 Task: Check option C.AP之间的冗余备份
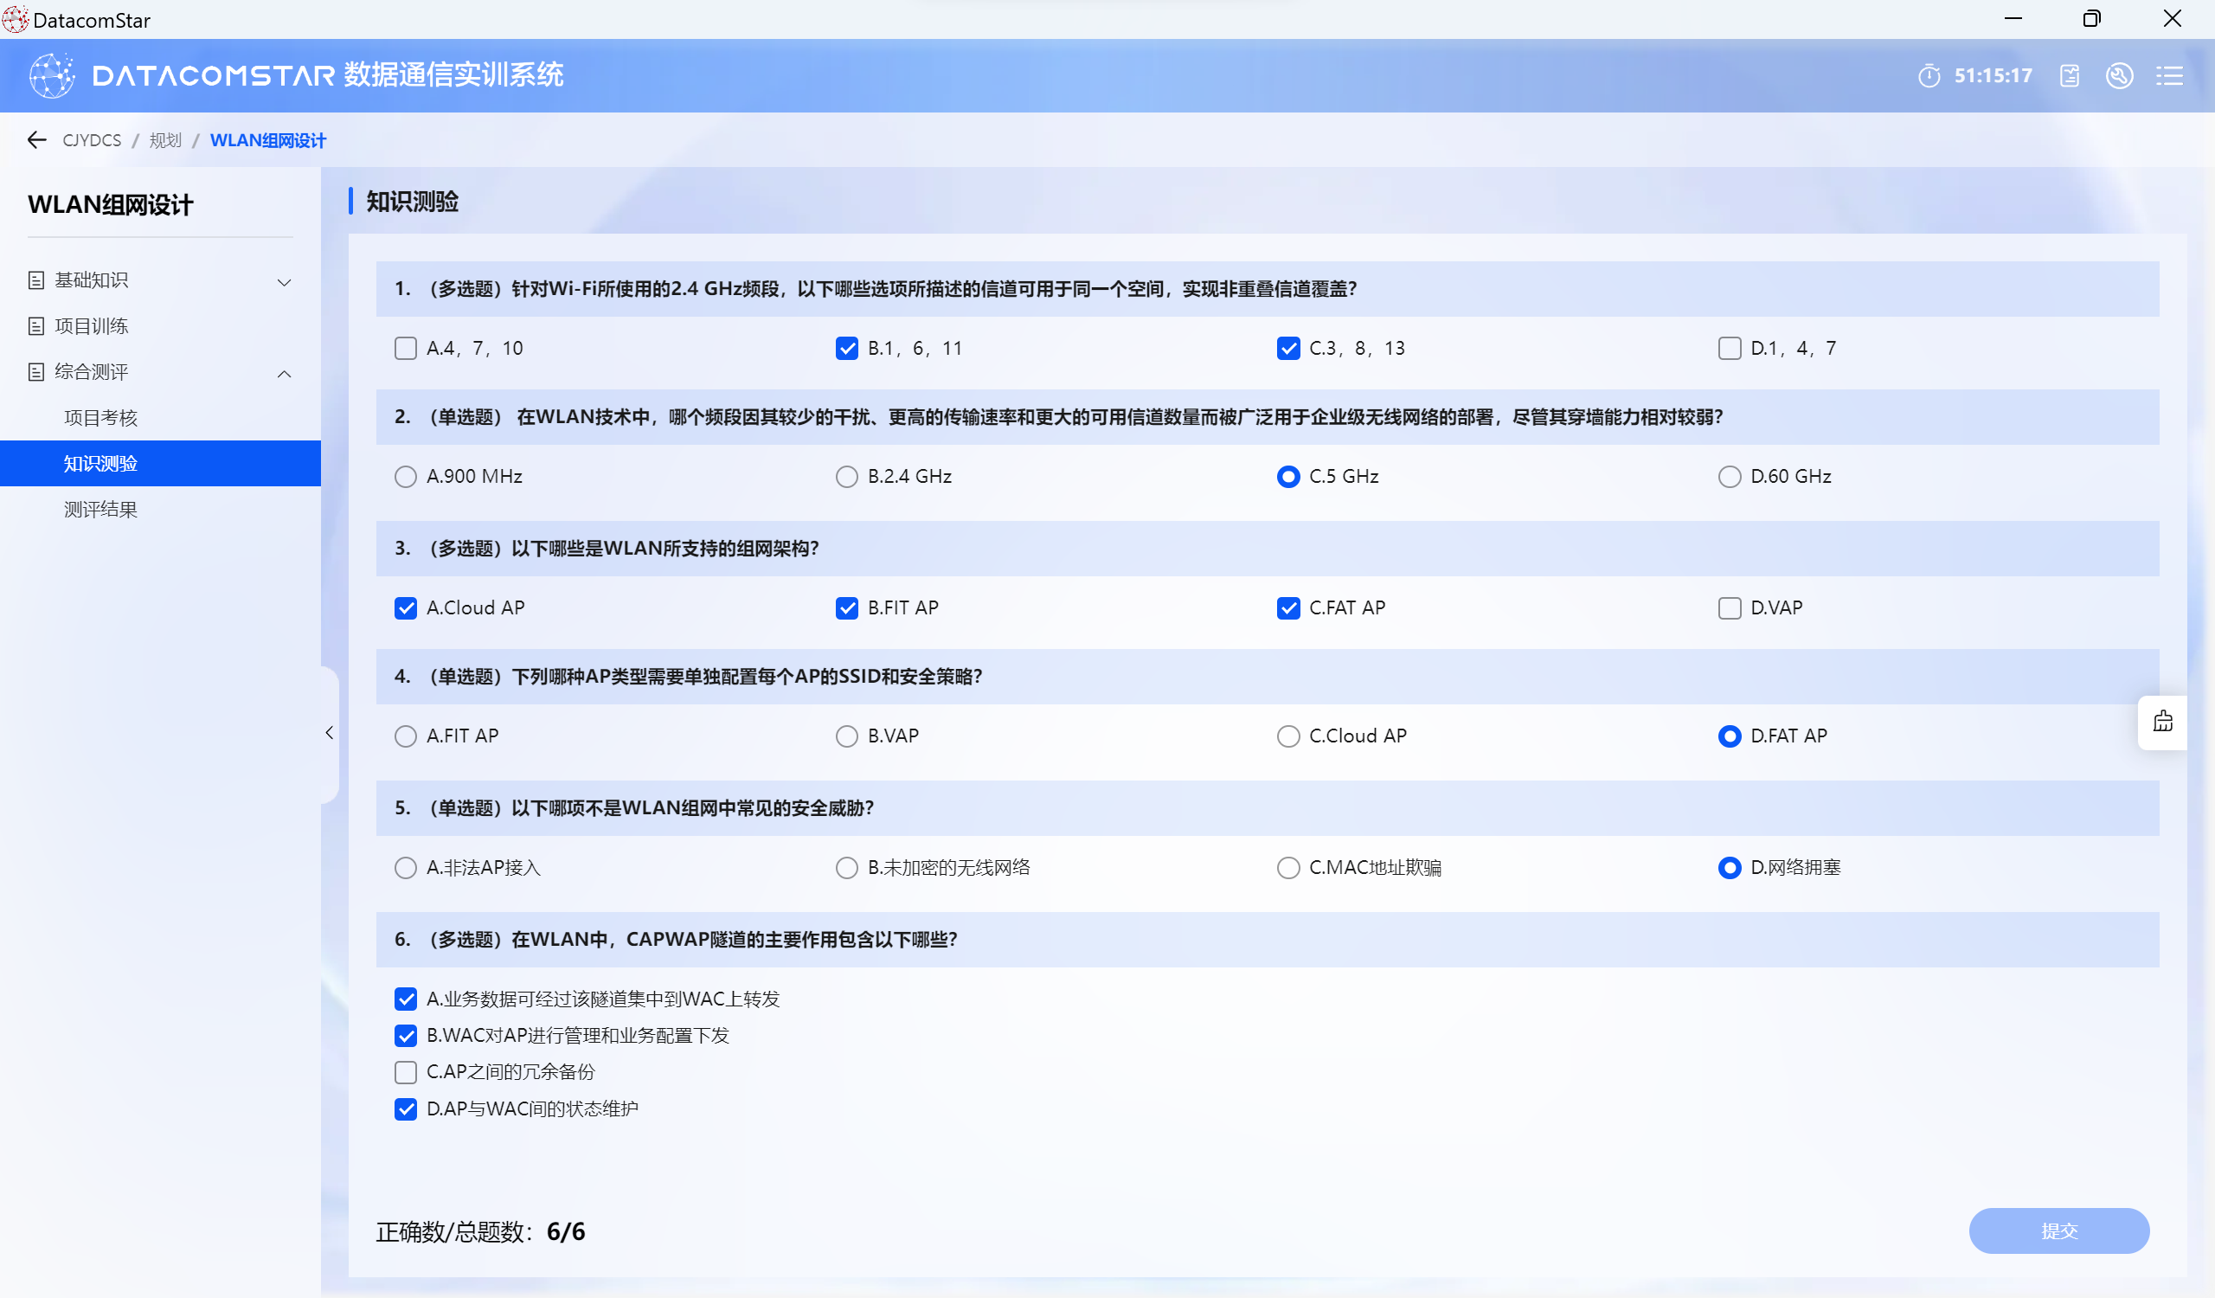point(405,1072)
